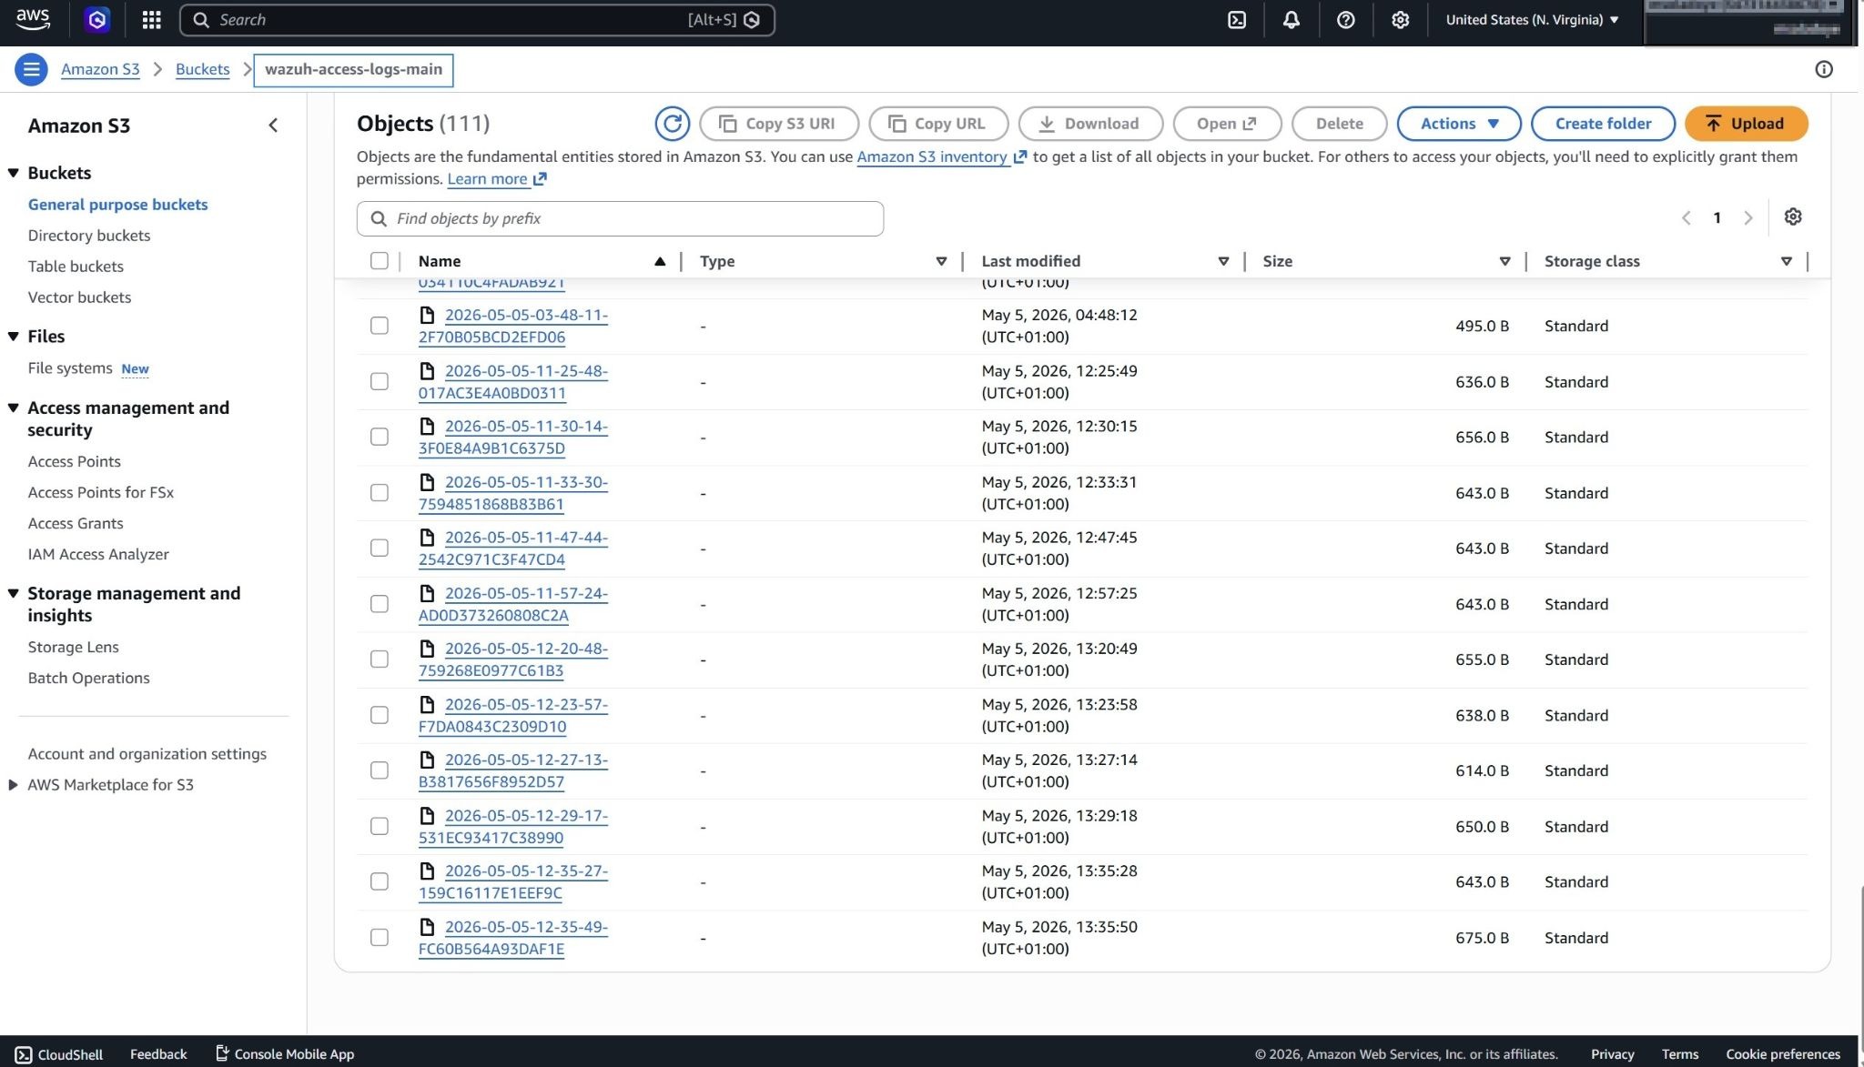
Task: Go to previous page of objects
Action: [1686, 217]
